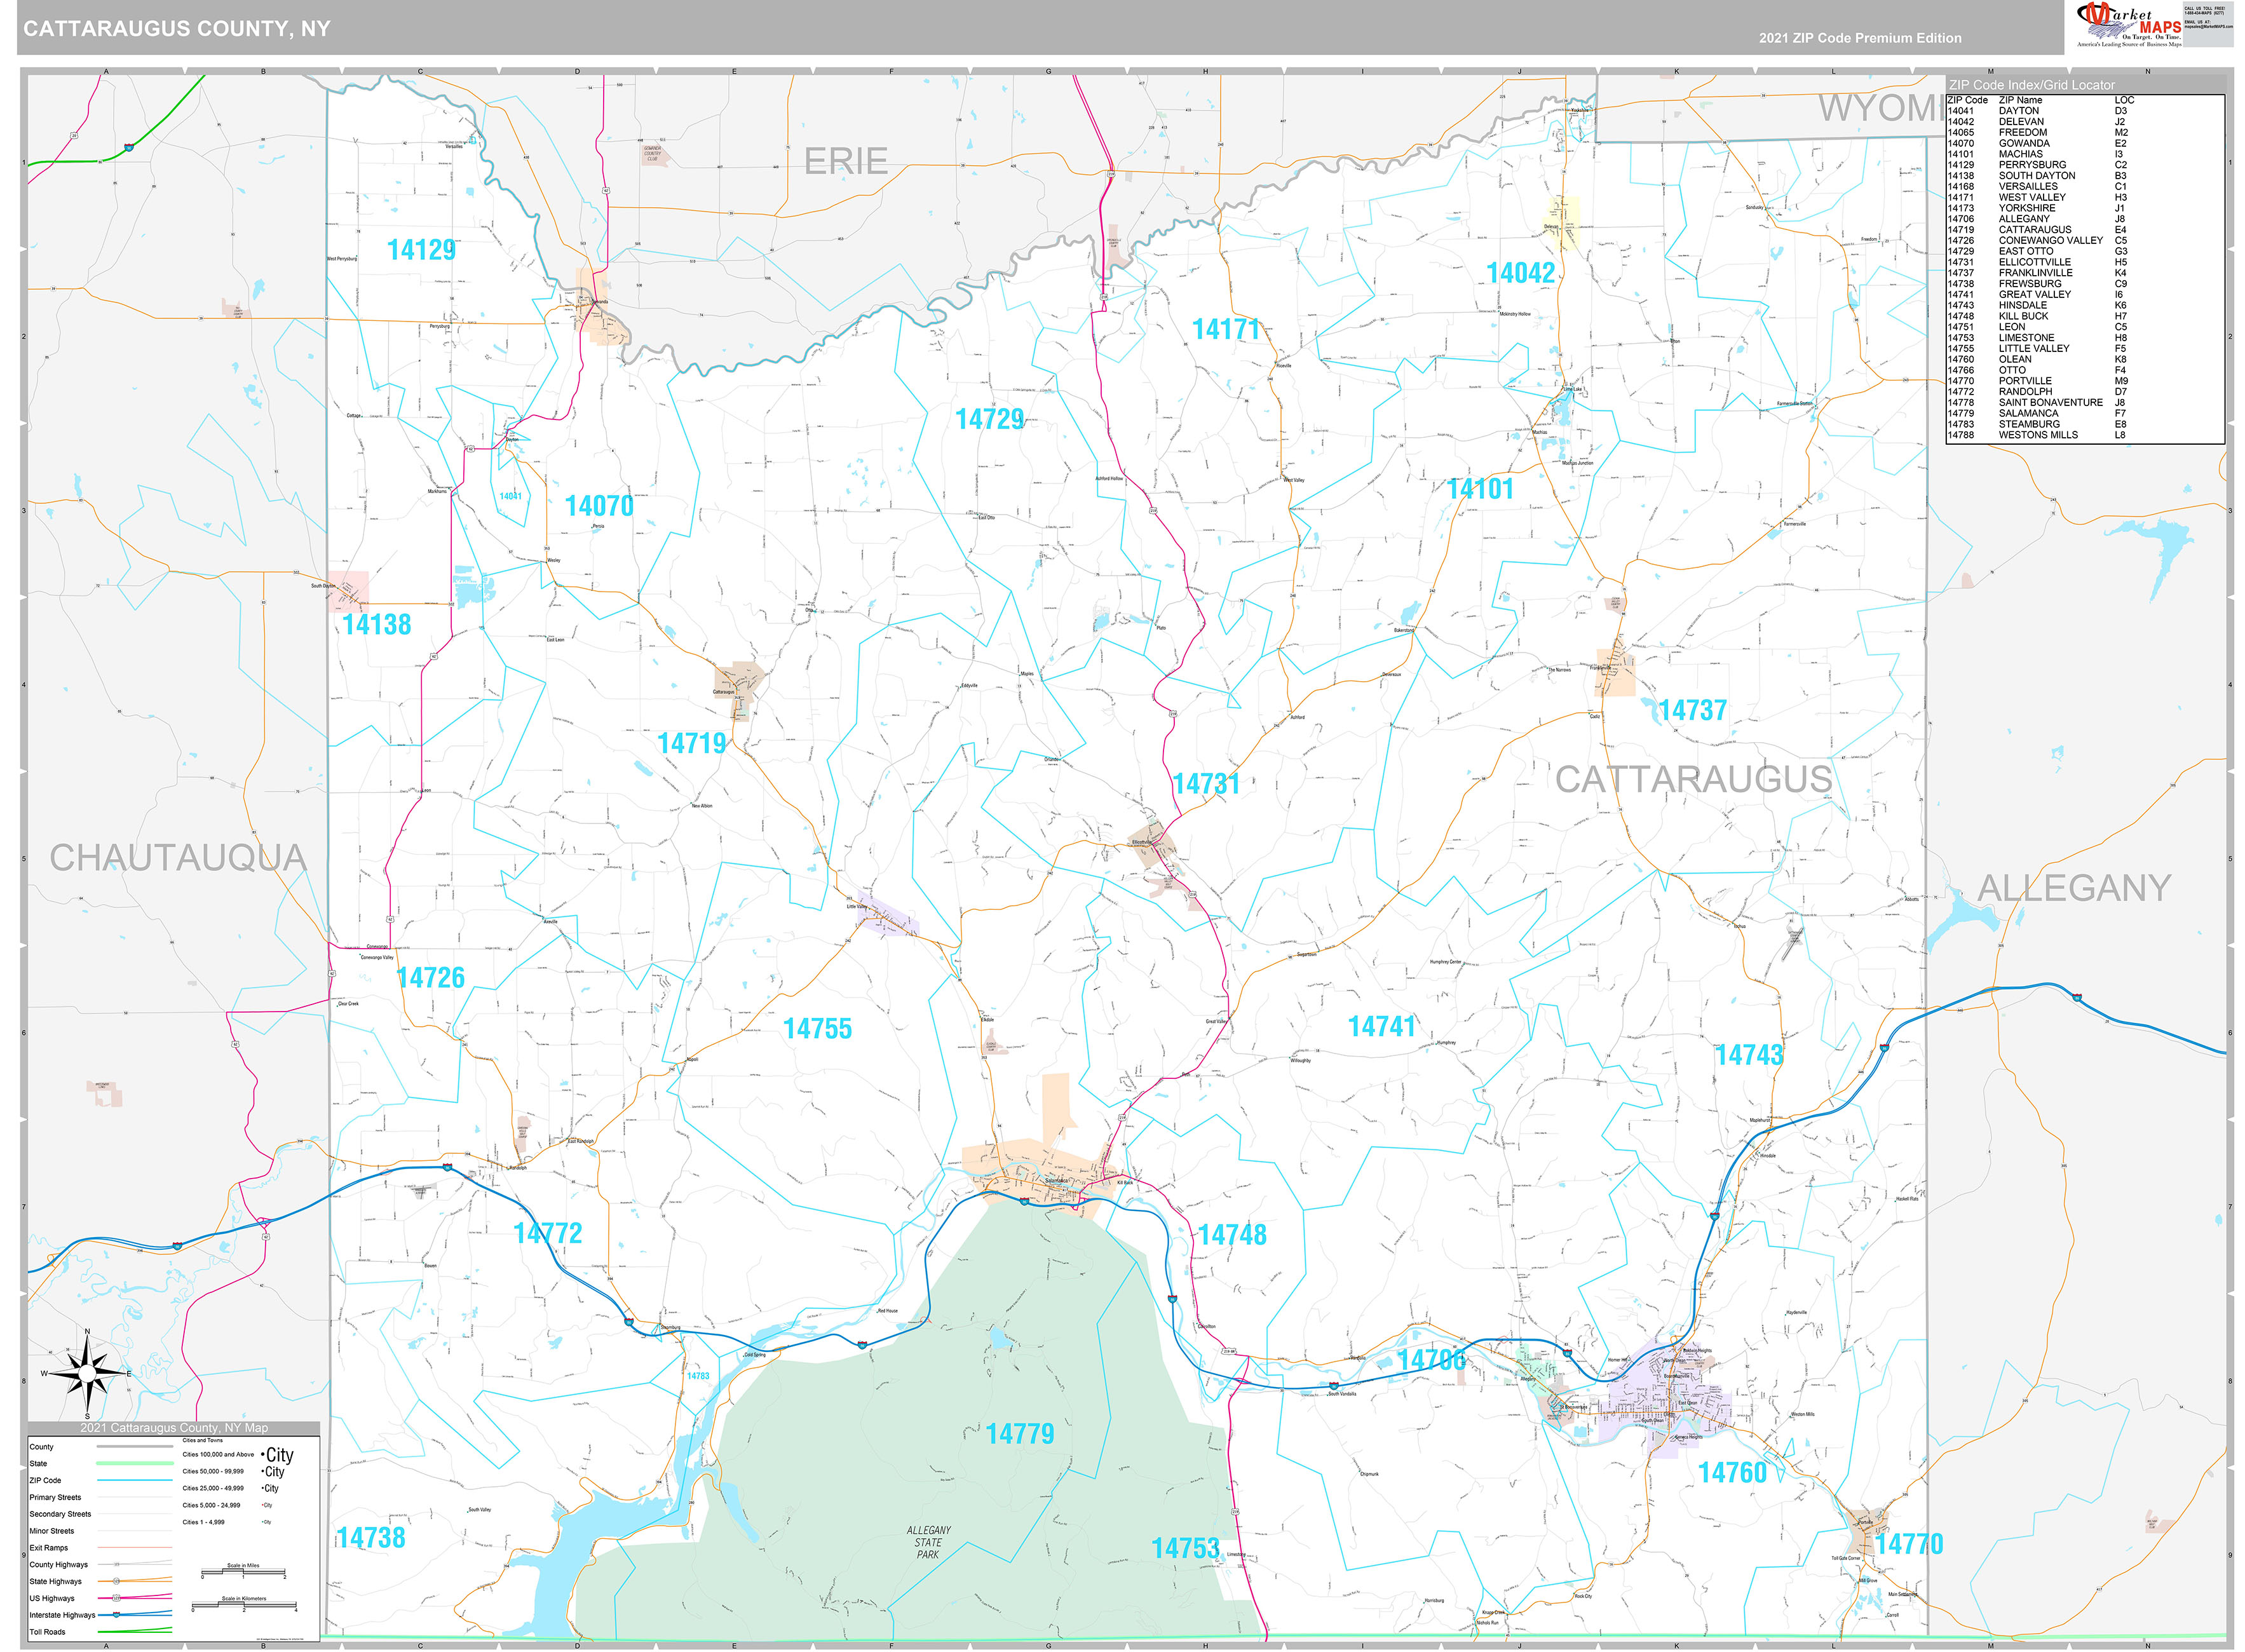This screenshot has width=2245, height=1652.
Task: Click the US Highways route shield in legend
Action: (116, 1598)
